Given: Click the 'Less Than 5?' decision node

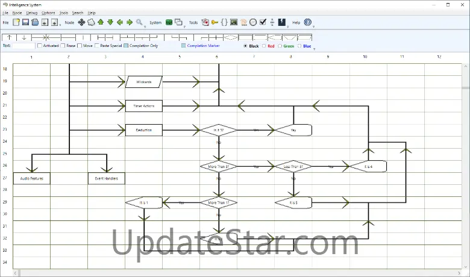Looking at the screenshot, I should (293, 166).
